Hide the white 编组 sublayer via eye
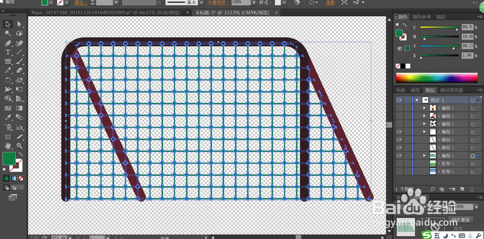The width and height of the screenshot is (484, 239). [x=399, y=131]
